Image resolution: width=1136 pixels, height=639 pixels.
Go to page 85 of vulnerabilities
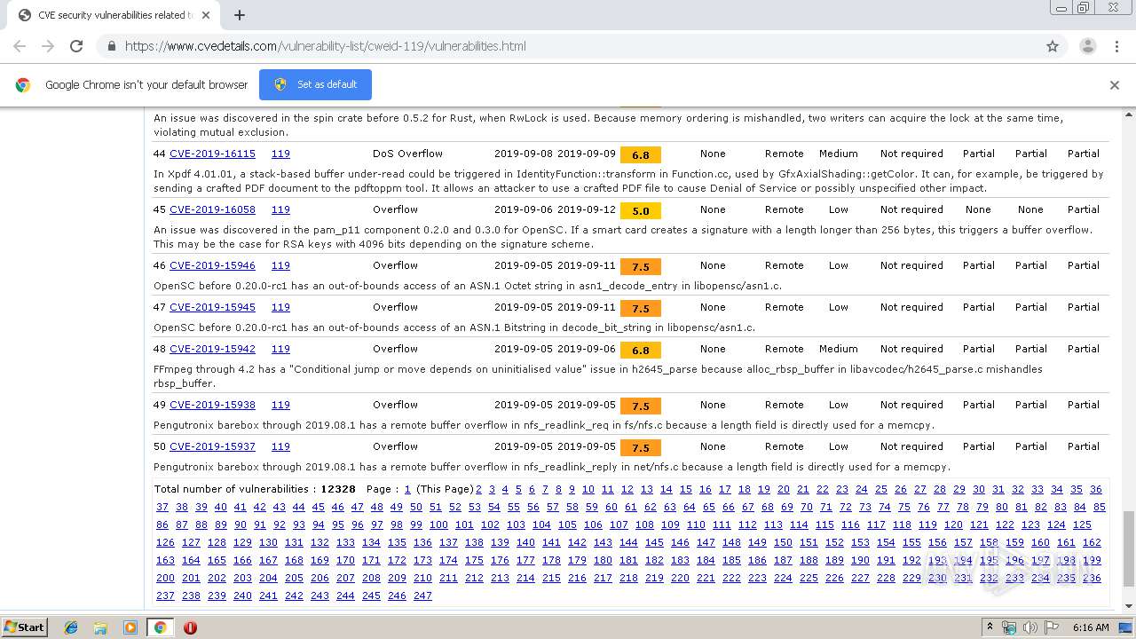[x=1099, y=507]
